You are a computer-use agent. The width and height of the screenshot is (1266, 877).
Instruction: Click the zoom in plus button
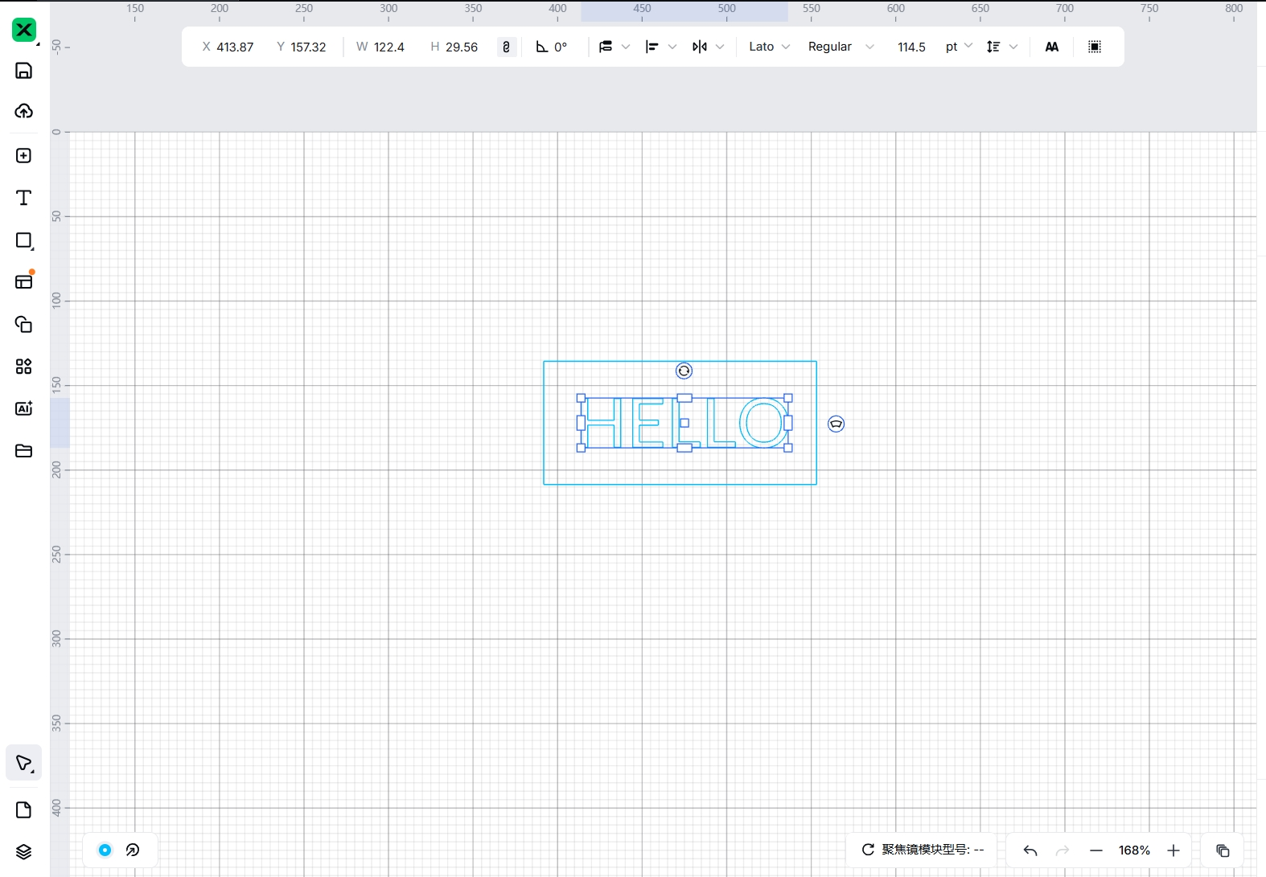point(1174,850)
